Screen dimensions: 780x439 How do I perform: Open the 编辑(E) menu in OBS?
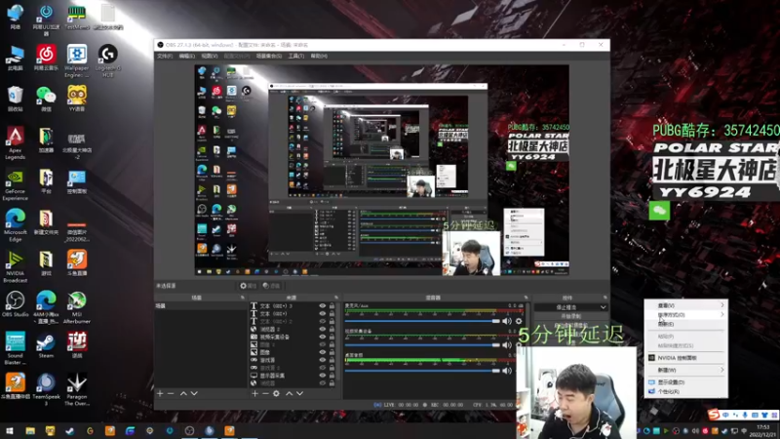186,57
